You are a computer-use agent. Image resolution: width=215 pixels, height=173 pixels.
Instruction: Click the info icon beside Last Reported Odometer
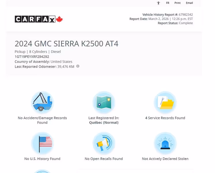point(78,66)
